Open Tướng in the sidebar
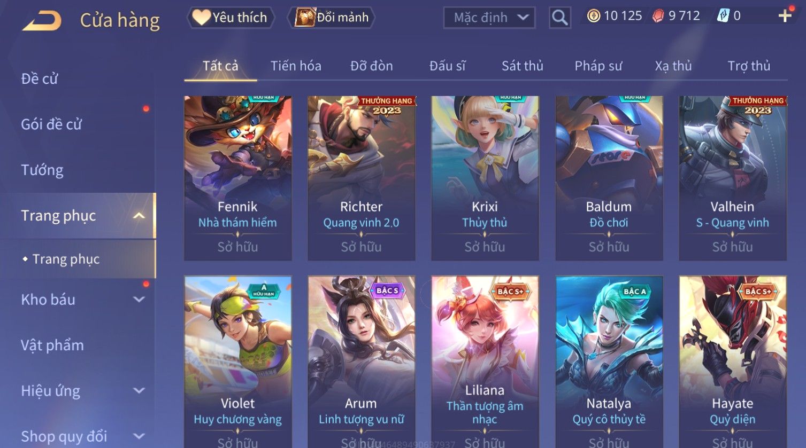 (x=42, y=170)
